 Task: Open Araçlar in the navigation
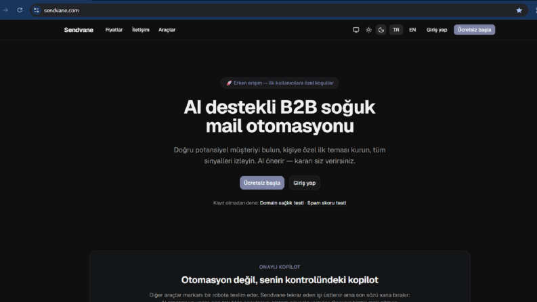coord(167,30)
